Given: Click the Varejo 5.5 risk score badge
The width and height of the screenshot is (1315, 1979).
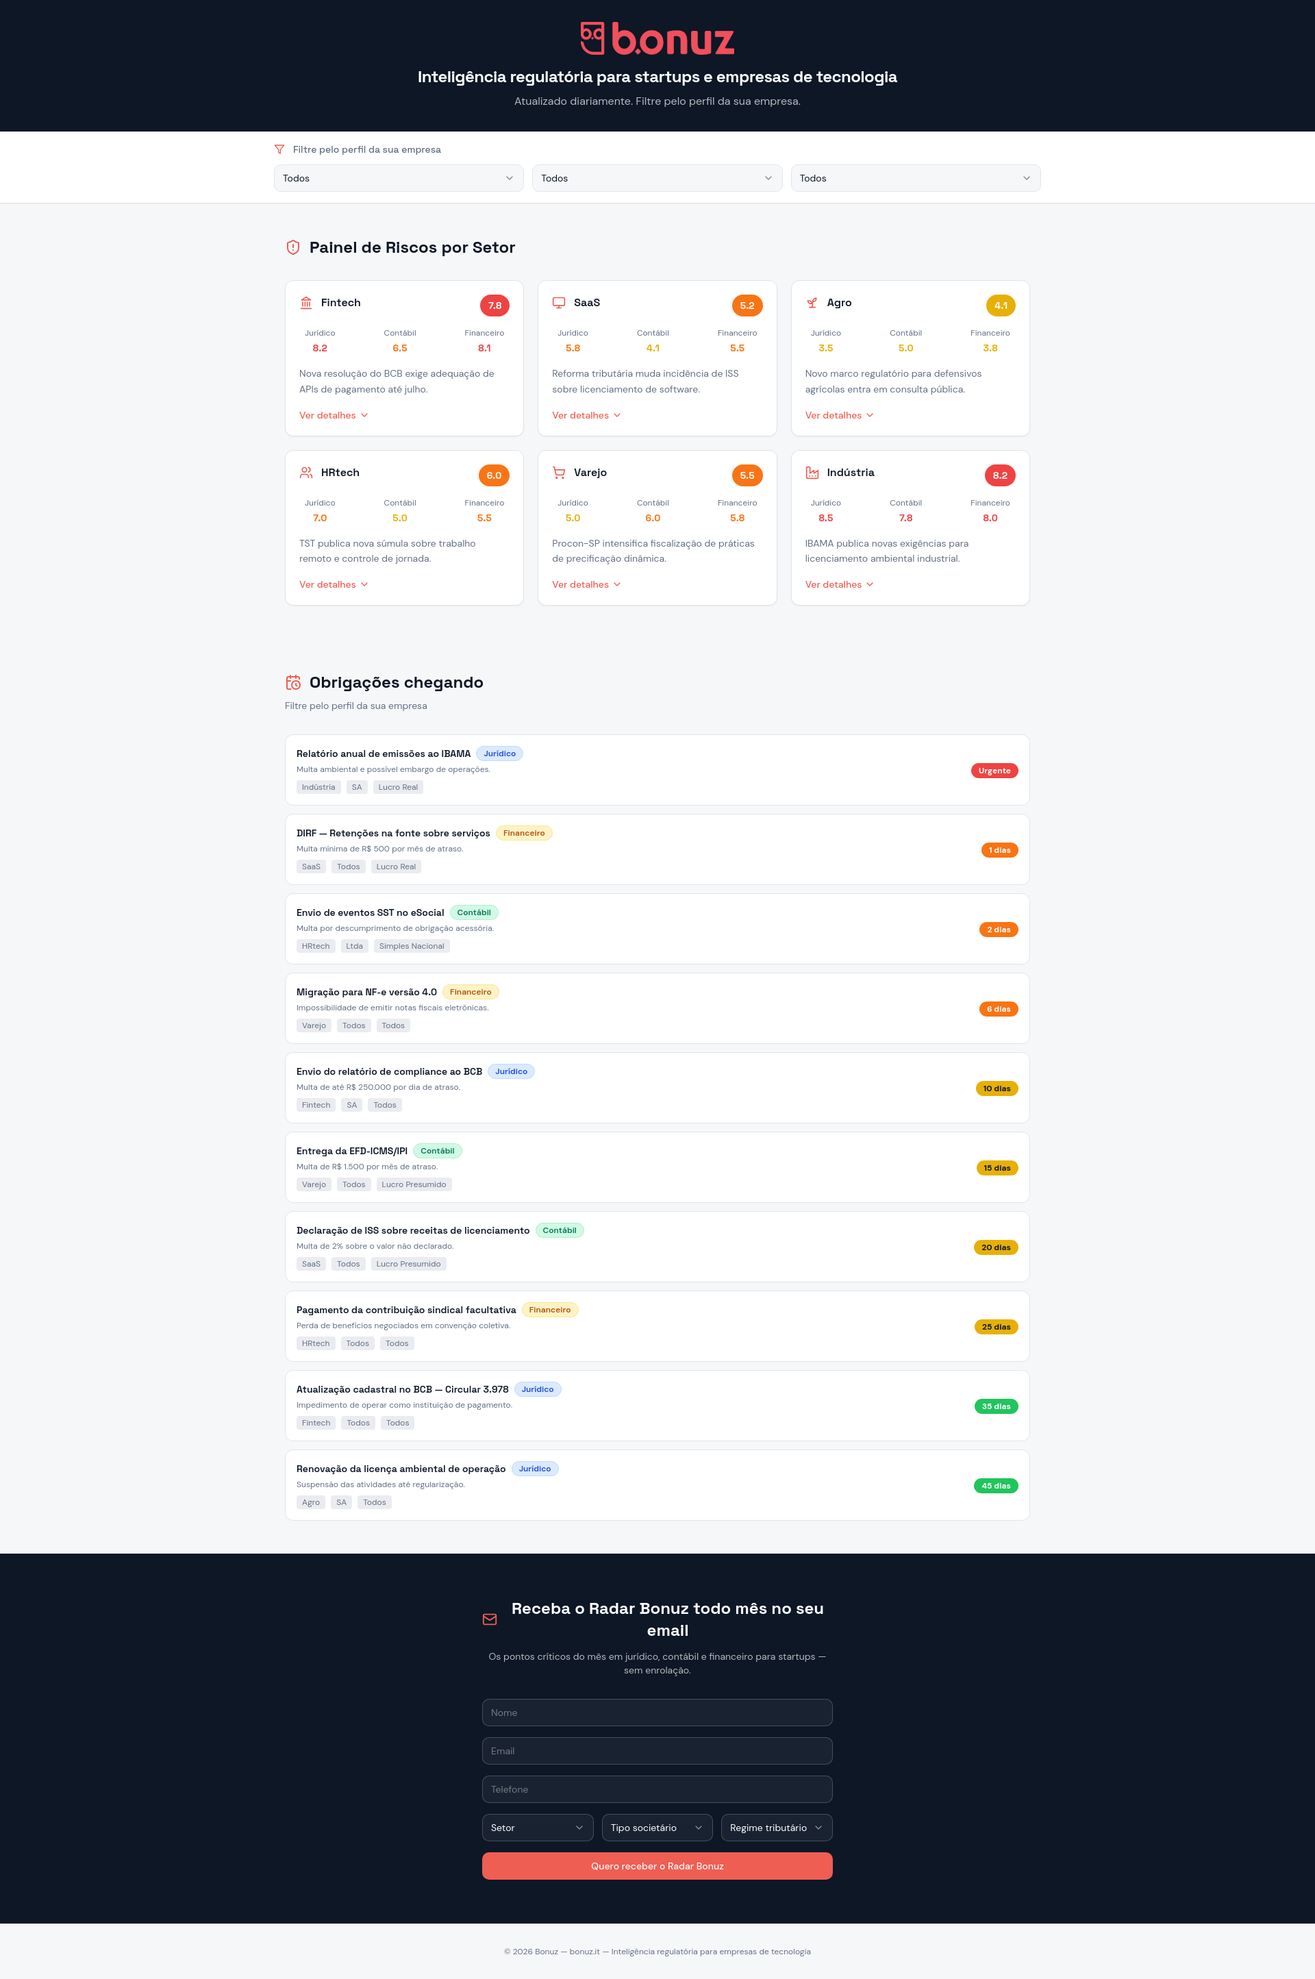Looking at the screenshot, I should pyautogui.click(x=747, y=475).
